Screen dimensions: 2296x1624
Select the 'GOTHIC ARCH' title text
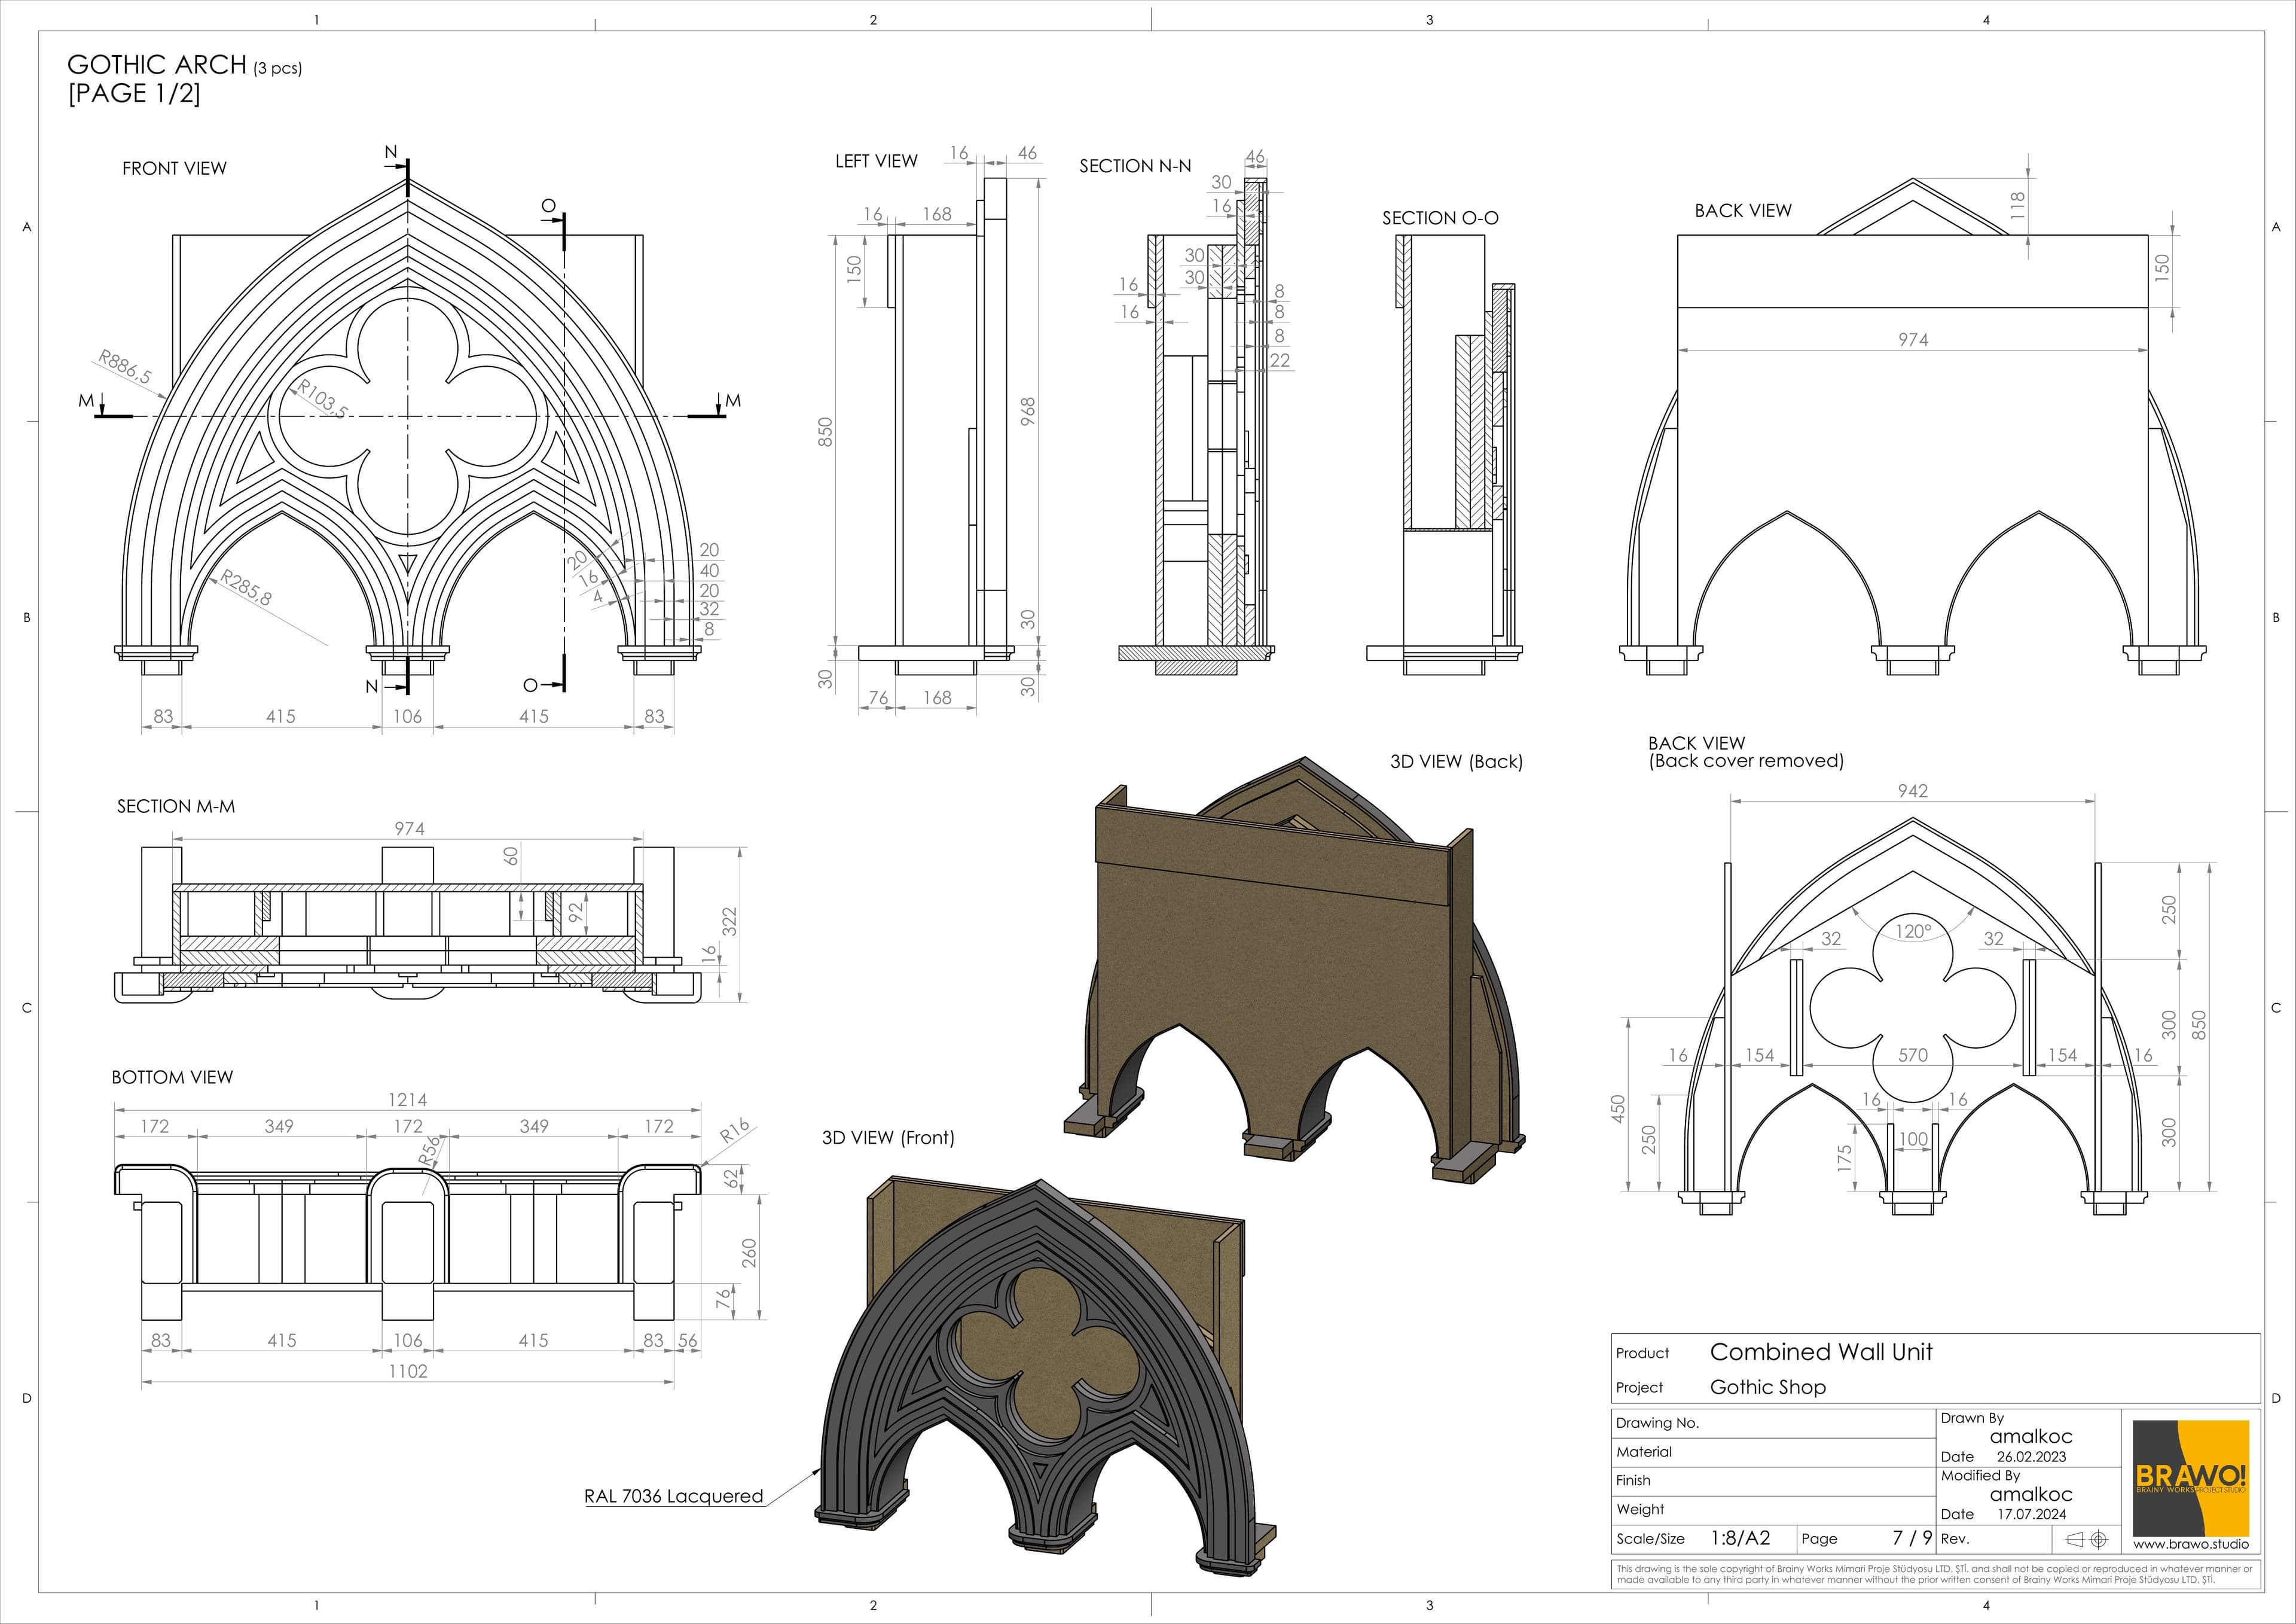[157, 65]
